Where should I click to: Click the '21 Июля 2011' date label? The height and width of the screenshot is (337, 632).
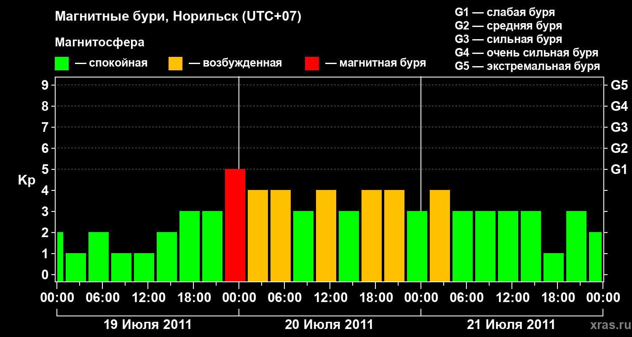click(511, 325)
